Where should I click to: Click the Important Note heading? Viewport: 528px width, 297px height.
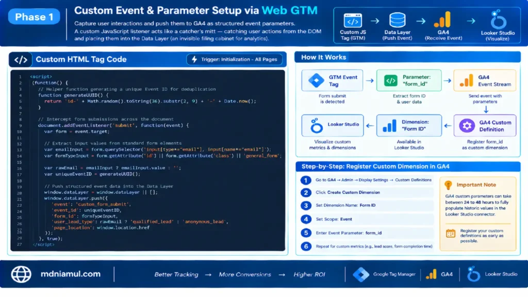tap(476, 185)
